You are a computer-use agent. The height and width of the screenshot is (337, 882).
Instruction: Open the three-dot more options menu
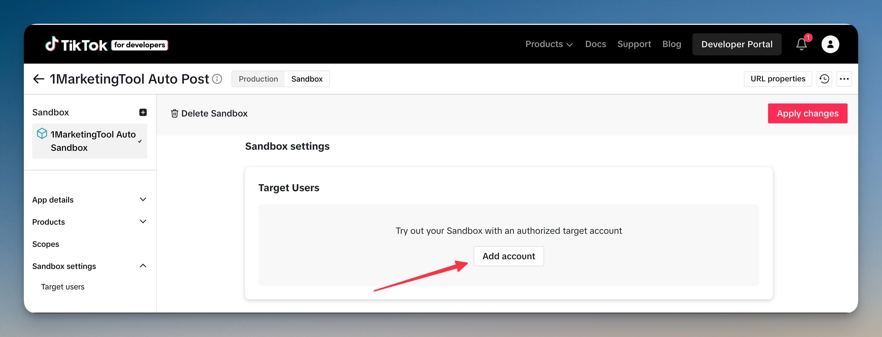click(844, 79)
